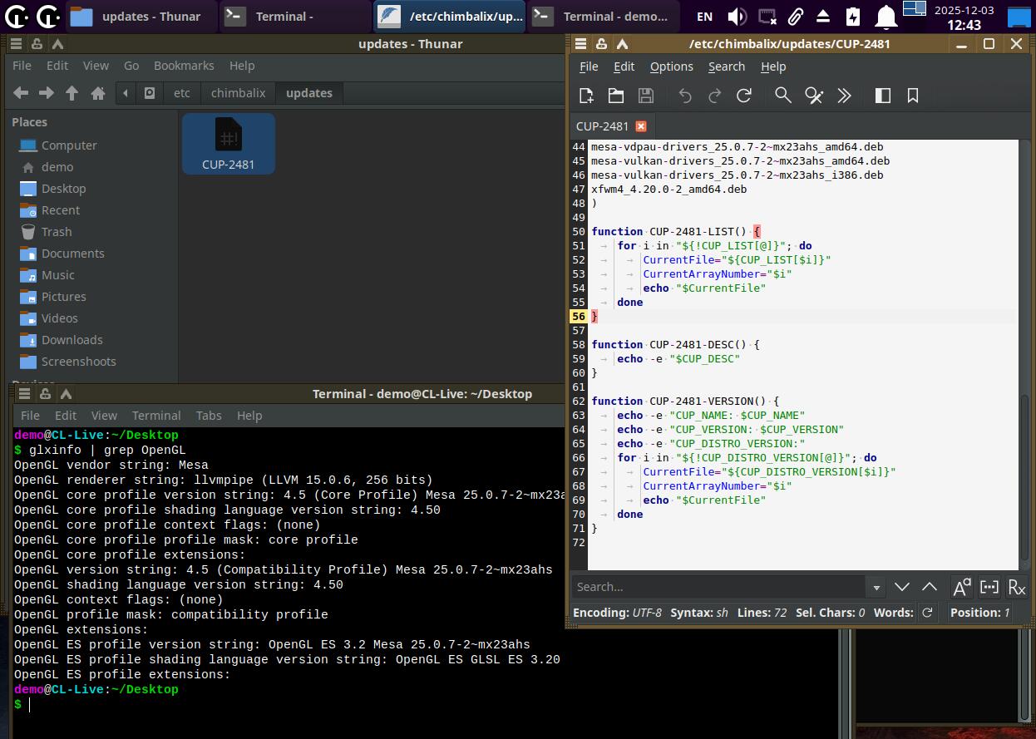The height and width of the screenshot is (739, 1036).
Task: Click the volume speaker tray icon
Action: (x=737, y=17)
